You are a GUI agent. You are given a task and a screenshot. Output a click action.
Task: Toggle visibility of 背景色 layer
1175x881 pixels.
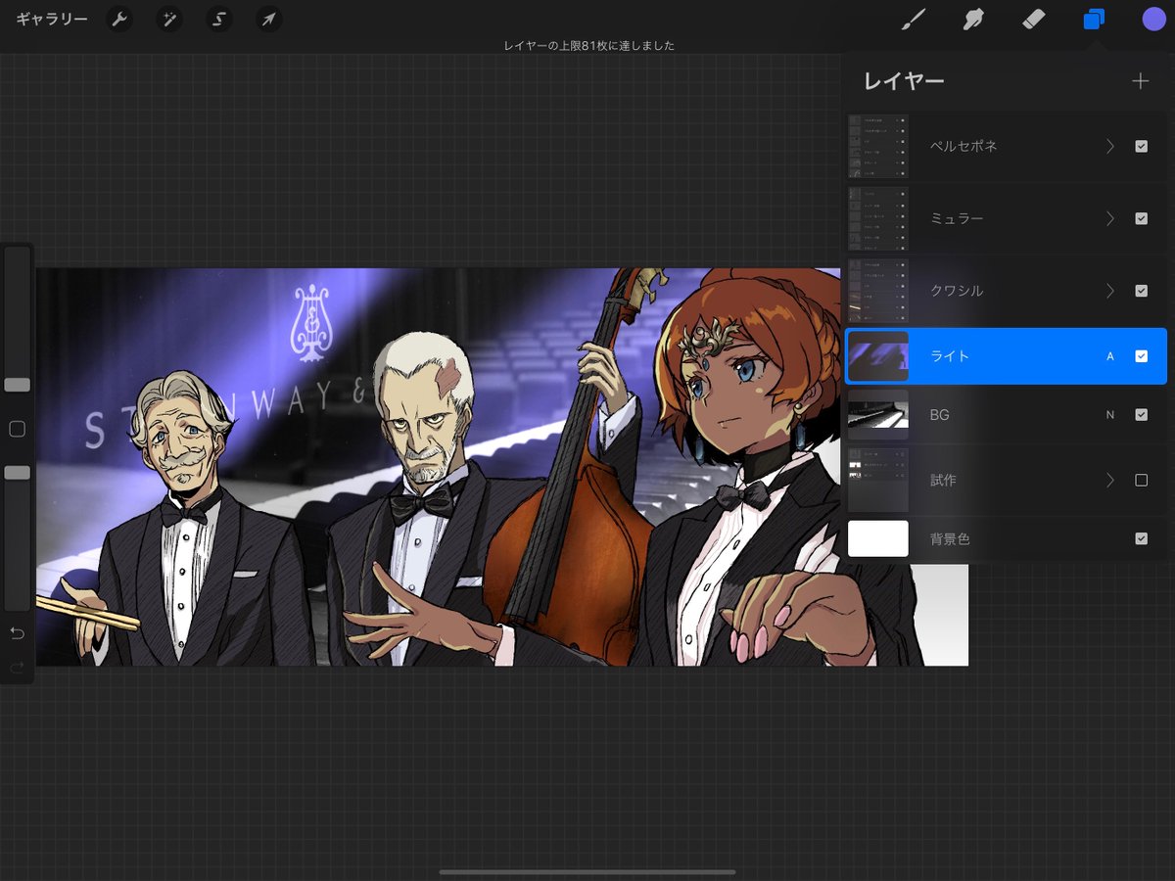click(1141, 538)
